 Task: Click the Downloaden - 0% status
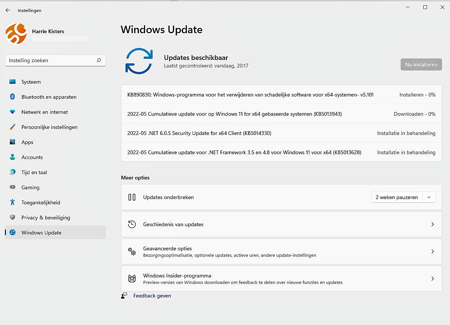415,114
